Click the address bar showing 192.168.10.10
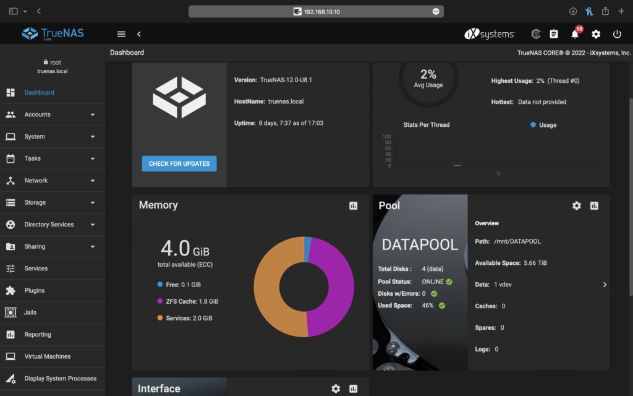633x396 pixels. 316,11
